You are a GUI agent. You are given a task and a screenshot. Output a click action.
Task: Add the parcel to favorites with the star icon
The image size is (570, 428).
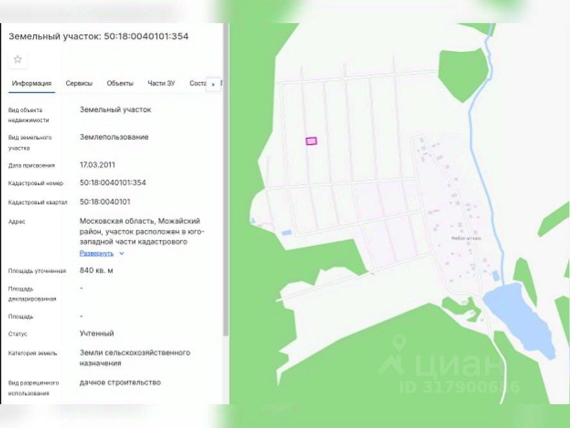17,59
